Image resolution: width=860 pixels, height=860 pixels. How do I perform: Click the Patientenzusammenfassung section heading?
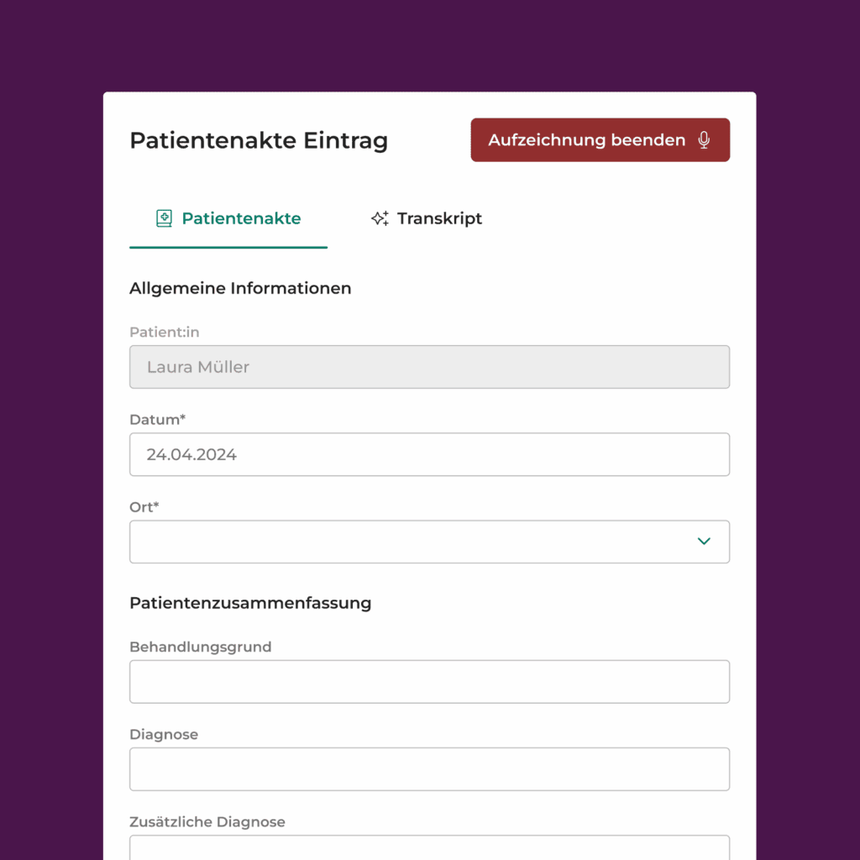[250, 602]
